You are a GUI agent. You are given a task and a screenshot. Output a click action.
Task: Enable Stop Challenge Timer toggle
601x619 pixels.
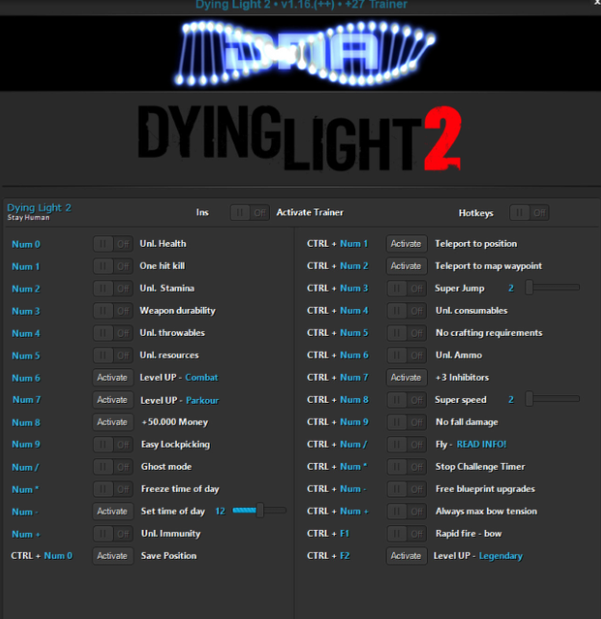[x=407, y=467]
